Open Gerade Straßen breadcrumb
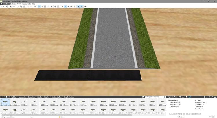This screenshot has width=217, height=118. [69, 97]
